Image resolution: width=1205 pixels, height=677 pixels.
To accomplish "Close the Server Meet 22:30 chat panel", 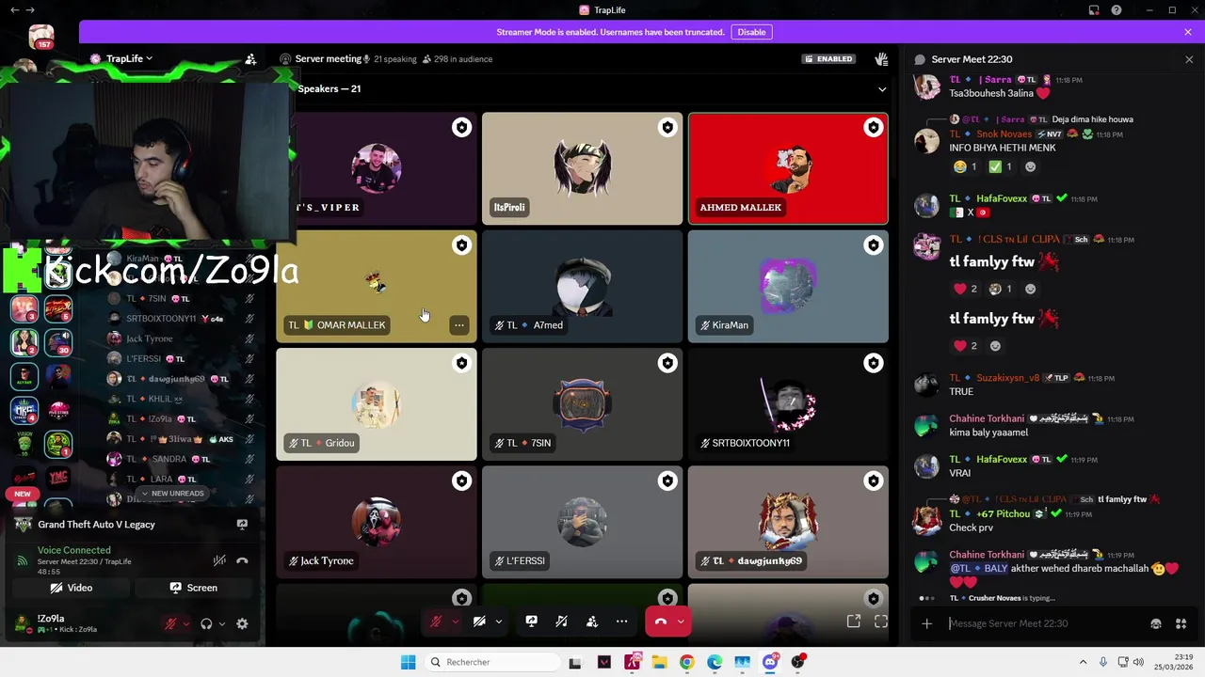I will coord(1188,59).
